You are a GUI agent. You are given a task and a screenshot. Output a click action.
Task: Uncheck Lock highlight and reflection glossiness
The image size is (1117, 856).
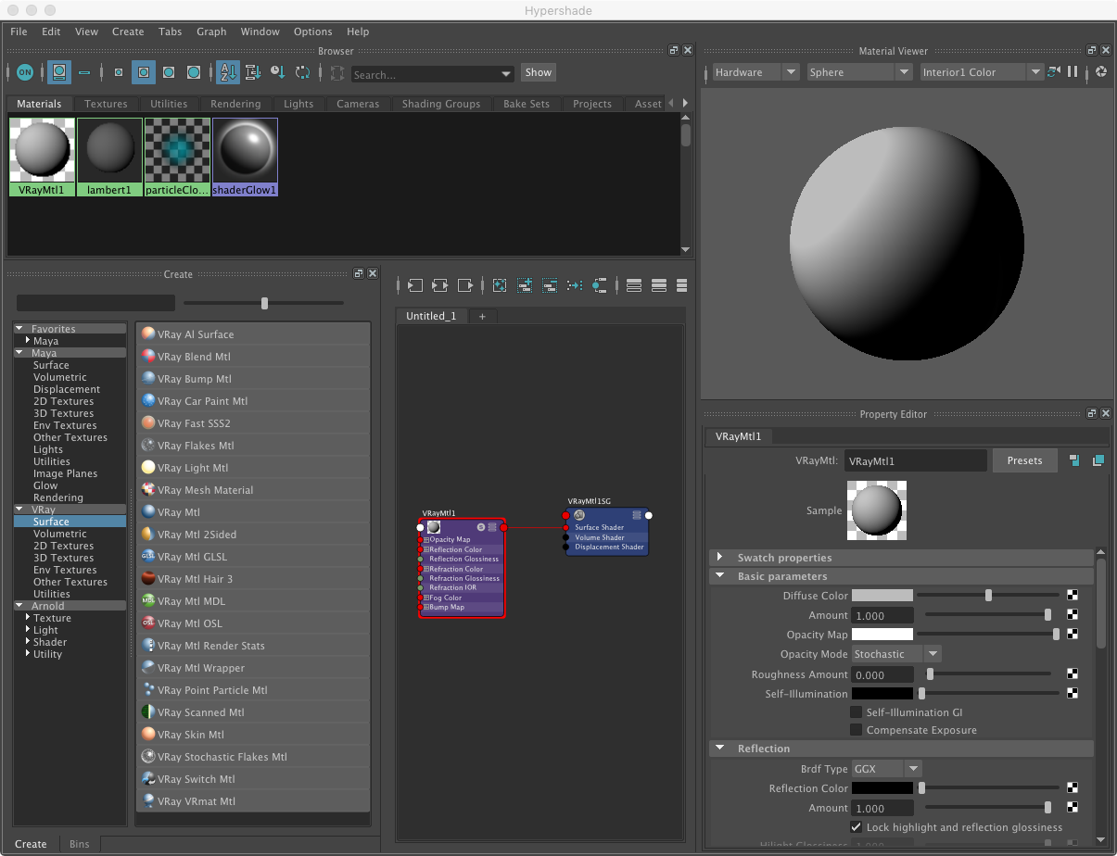855,827
